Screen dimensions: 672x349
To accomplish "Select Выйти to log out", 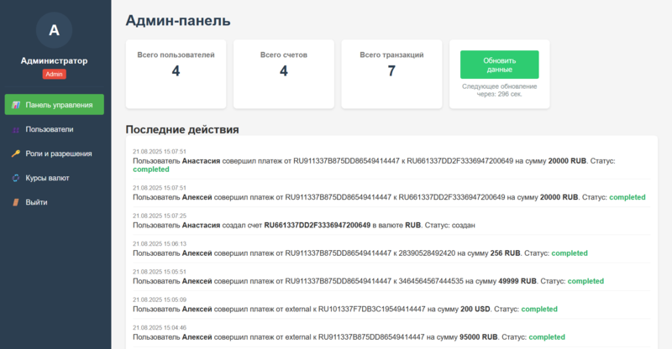I will [x=55, y=202].
